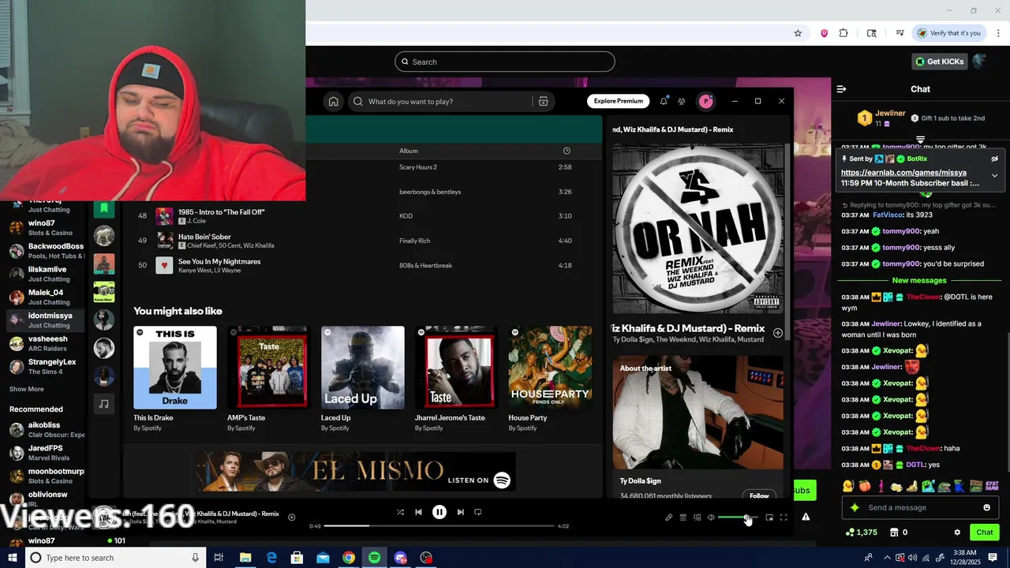The height and width of the screenshot is (568, 1010).
Task: Click the green Chat send button
Action: [984, 532]
